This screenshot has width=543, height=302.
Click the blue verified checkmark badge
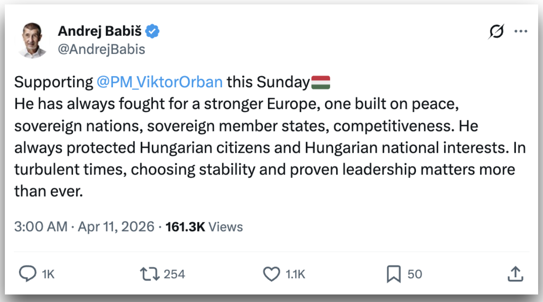pyautogui.click(x=153, y=31)
